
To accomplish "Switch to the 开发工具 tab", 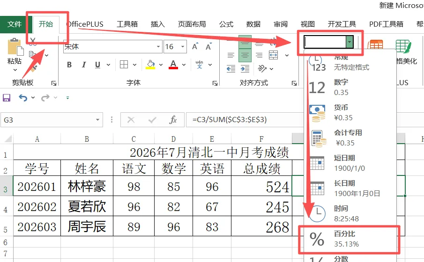I will [x=342, y=24].
